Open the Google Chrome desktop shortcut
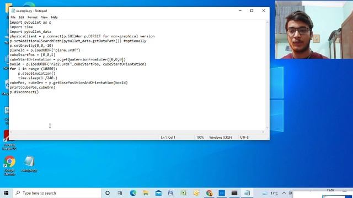This screenshot has height=198, width=353. [9, 166]
